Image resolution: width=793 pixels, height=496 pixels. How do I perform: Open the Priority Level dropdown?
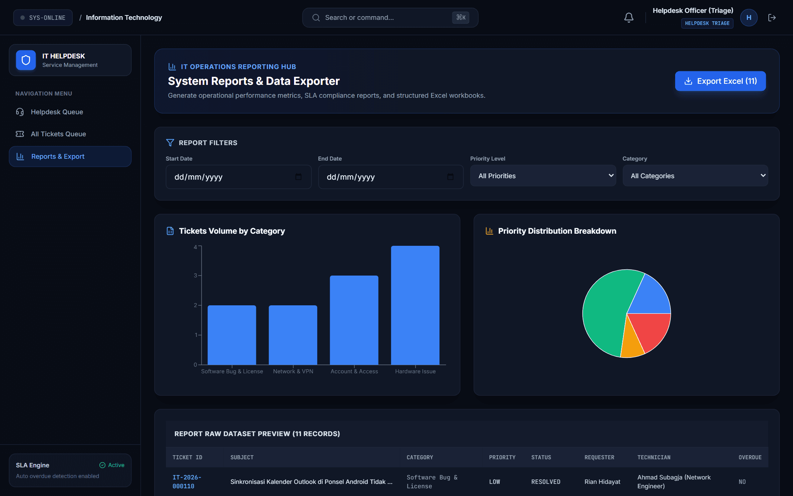point(543,176)
